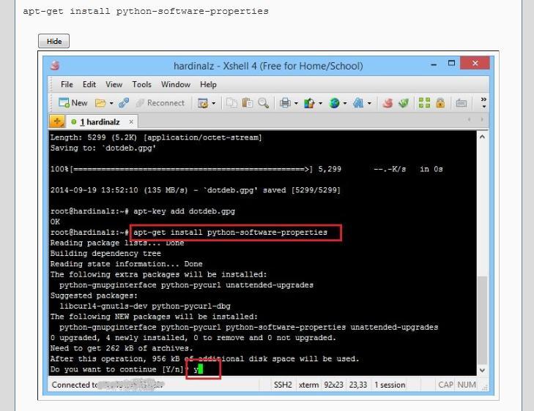Click the Reconnect button
This screenshot has height=411, width=534.
(x=160, y=102)
